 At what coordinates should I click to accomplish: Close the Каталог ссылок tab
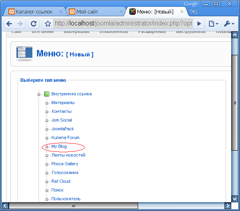(x=61, y=12)
